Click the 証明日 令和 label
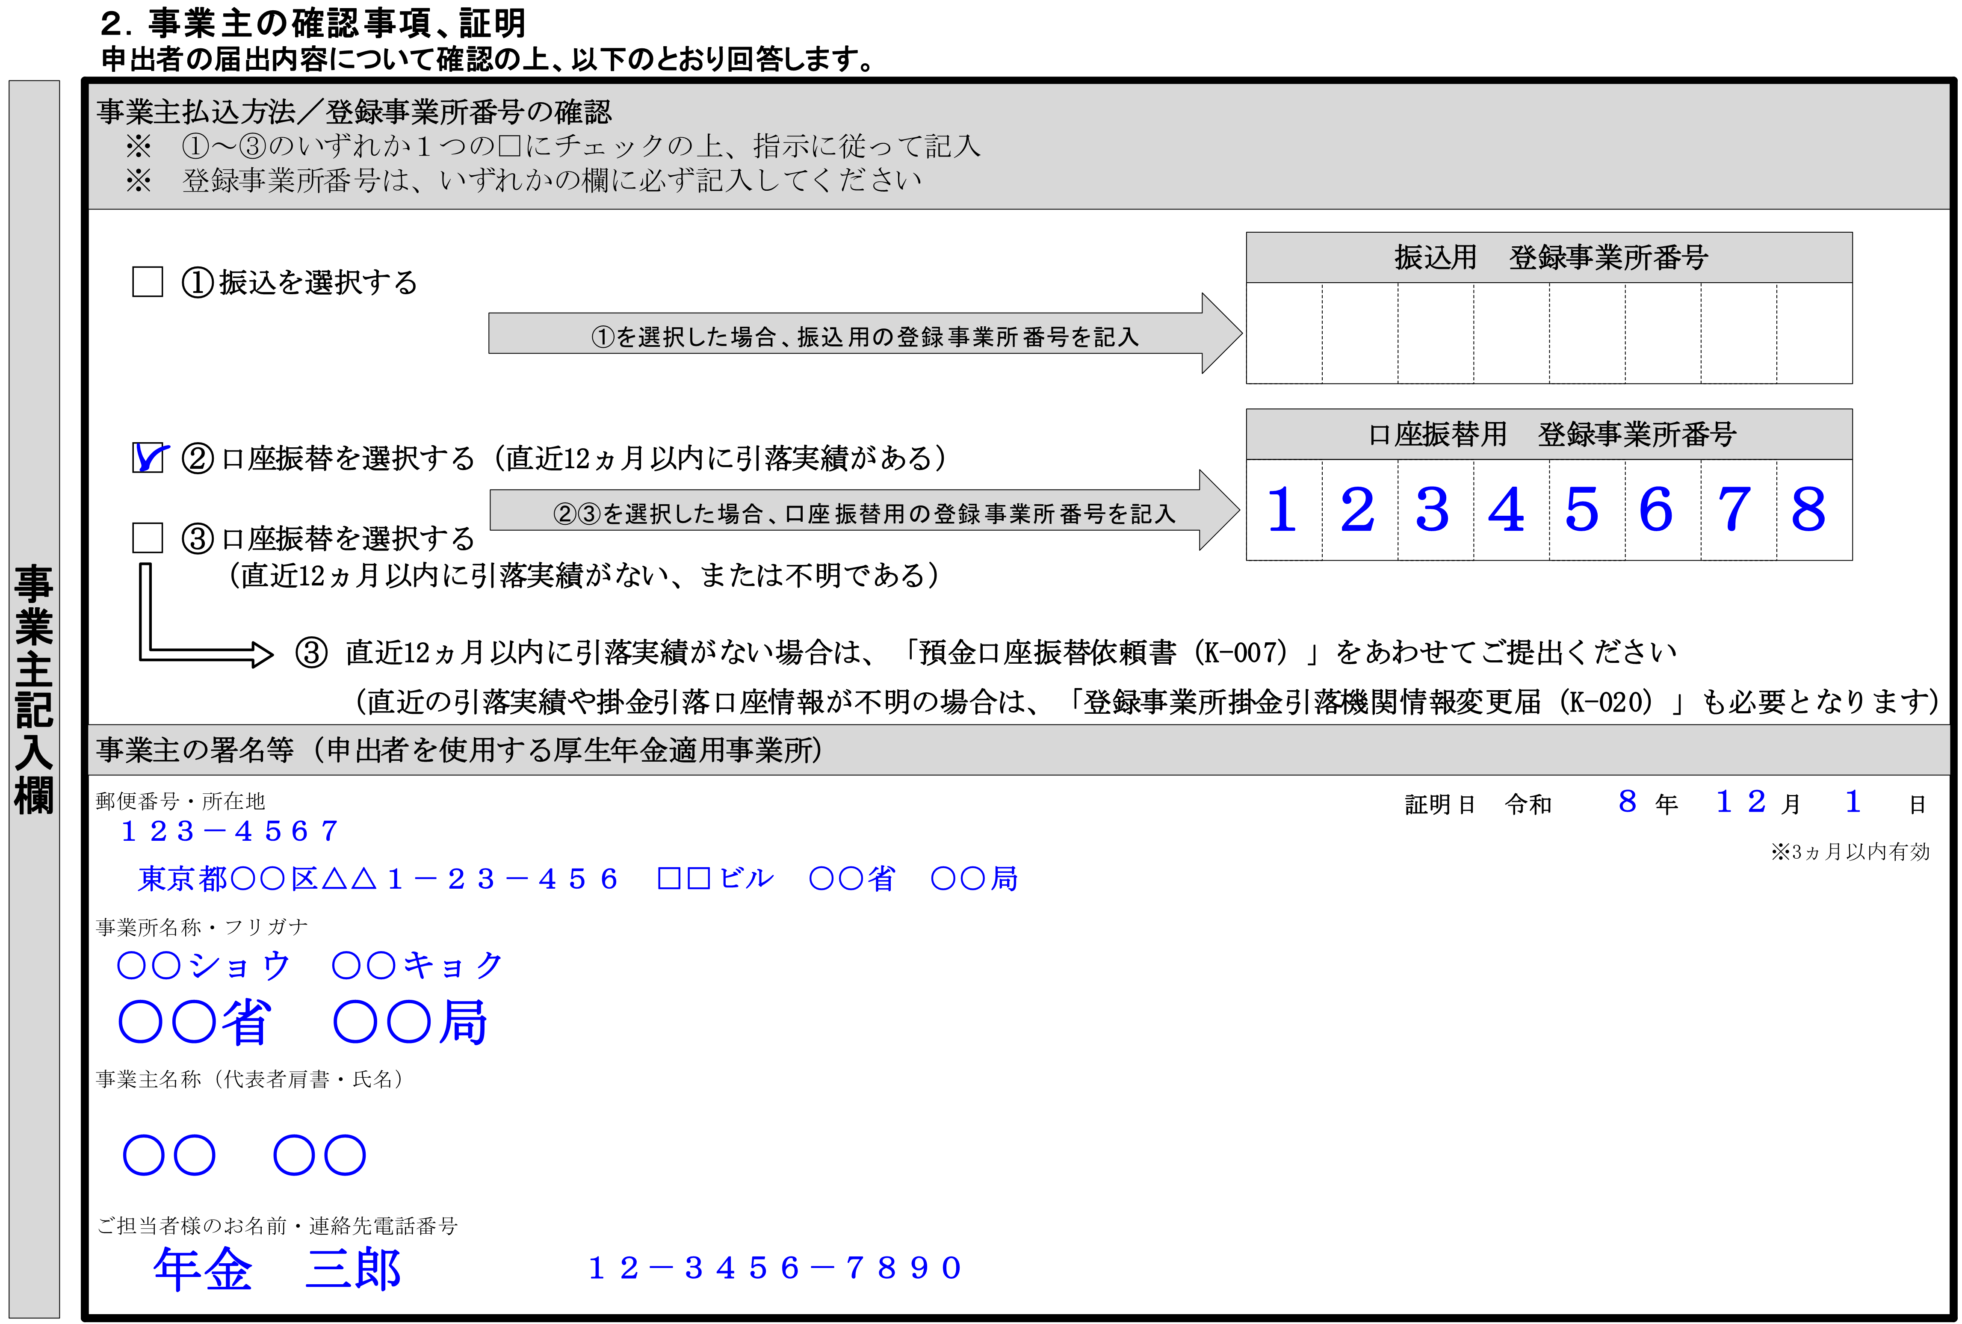1962x1324 pixels. [x=1478, y=805]
